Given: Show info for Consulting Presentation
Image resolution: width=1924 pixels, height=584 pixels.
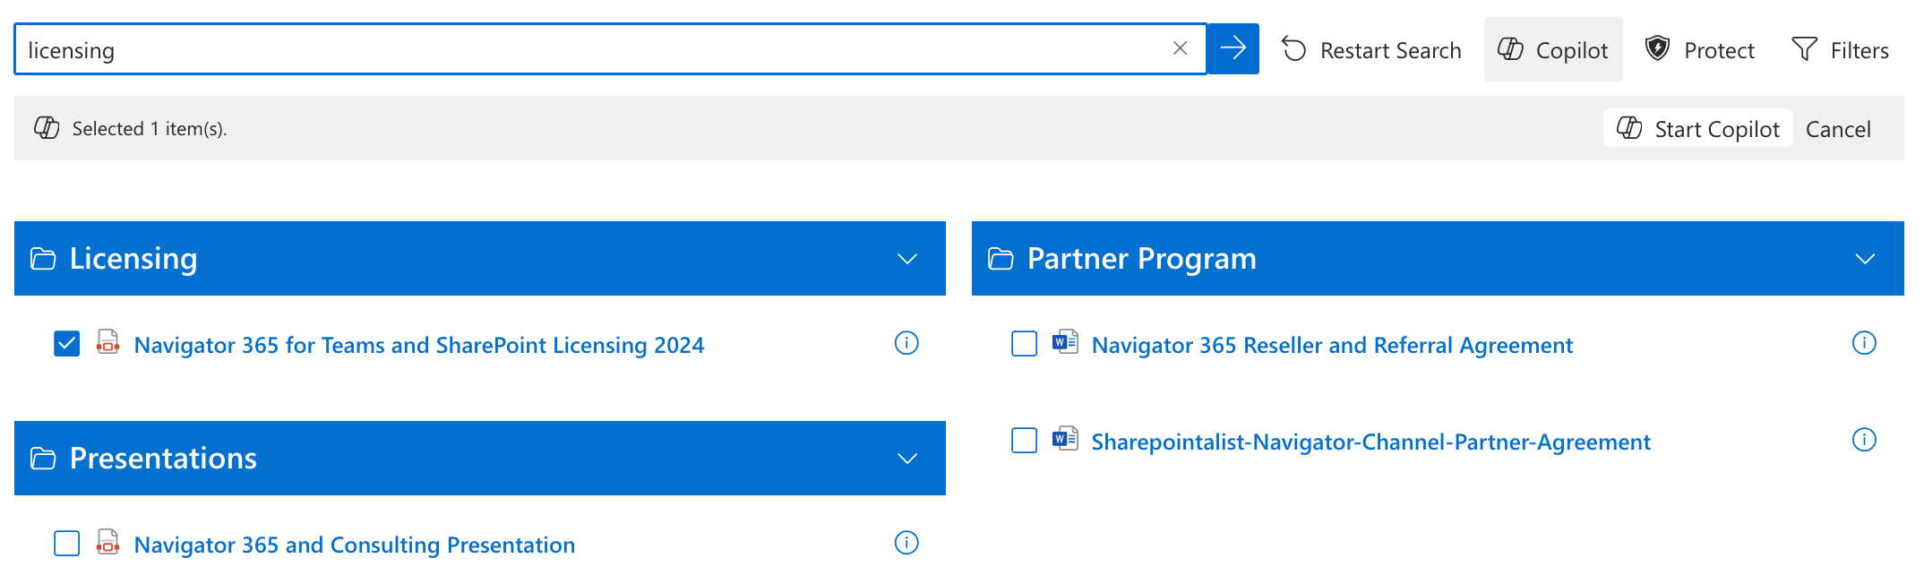Looking at the screenshot, I should pyautogui.click(x=906, y=543).
